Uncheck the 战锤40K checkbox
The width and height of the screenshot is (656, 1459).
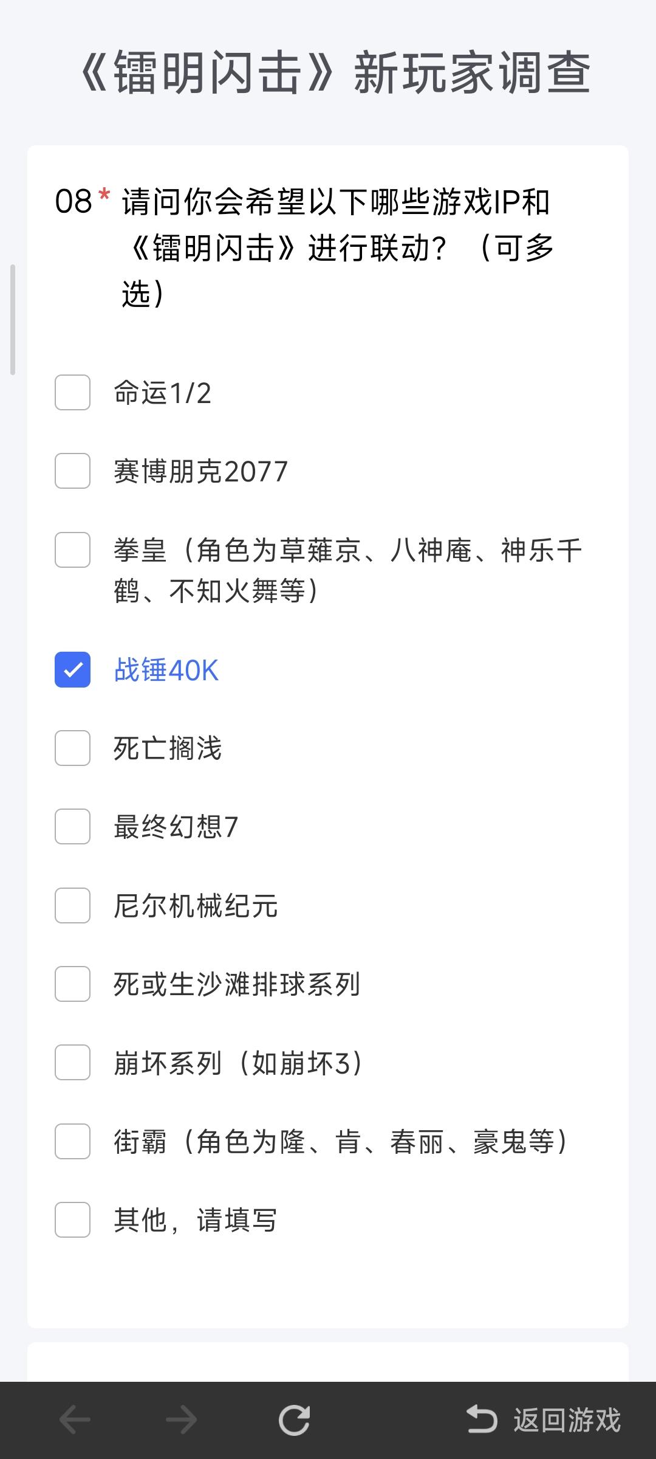tap(73, 670)
